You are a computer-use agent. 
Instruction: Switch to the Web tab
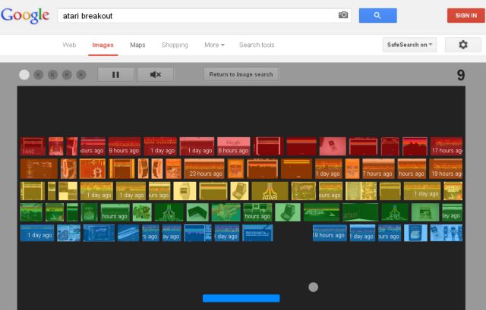pos(69,45)
